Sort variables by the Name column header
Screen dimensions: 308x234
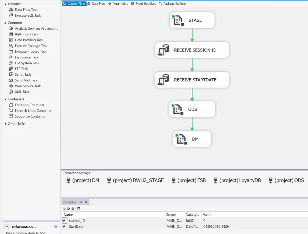click(113, 214)
